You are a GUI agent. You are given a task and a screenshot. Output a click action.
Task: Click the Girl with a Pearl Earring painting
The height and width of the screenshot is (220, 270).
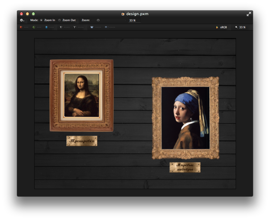tap(185, 118)
